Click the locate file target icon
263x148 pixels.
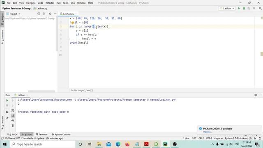tap(39, 14)
